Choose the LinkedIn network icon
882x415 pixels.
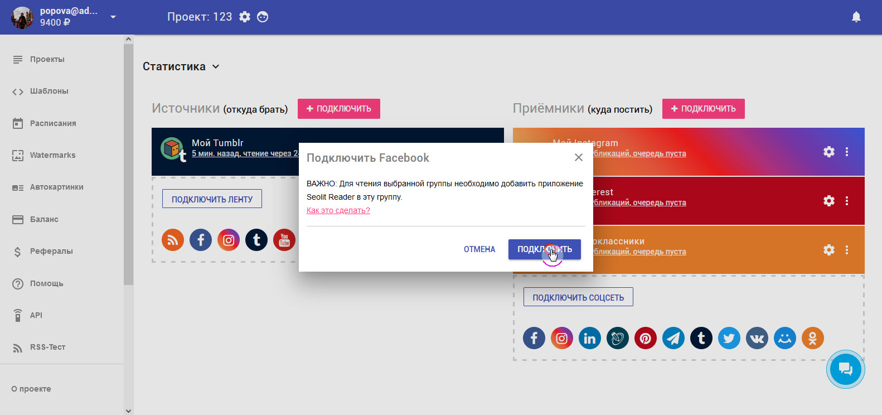click(x=590, y=338)
